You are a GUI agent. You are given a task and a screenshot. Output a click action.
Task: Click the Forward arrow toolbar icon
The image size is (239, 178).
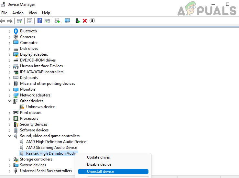(x=10, y=21)
